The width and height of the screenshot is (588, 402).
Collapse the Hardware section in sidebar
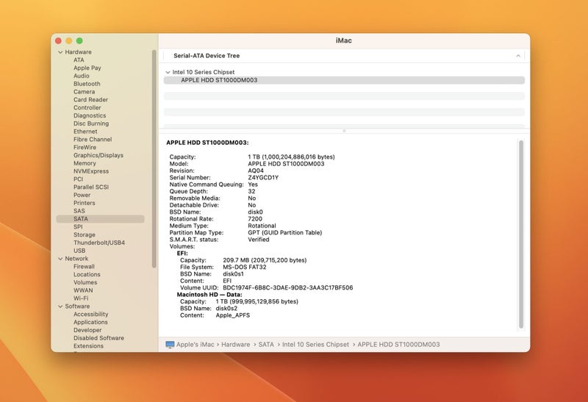coord(60,52)
